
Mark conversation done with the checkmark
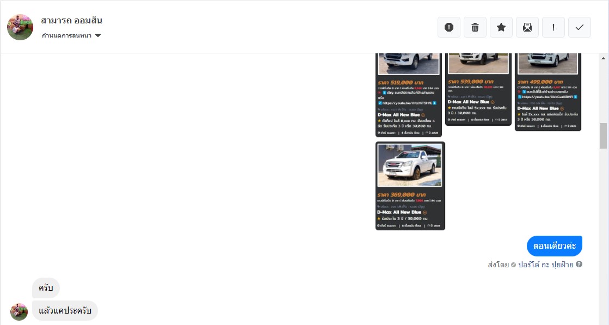click(580, 27)
